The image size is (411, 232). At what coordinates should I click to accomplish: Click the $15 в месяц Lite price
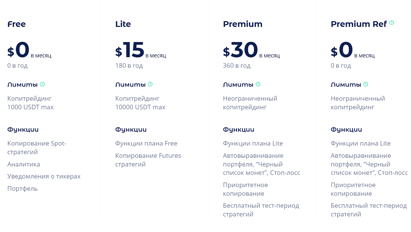point(141,50)
